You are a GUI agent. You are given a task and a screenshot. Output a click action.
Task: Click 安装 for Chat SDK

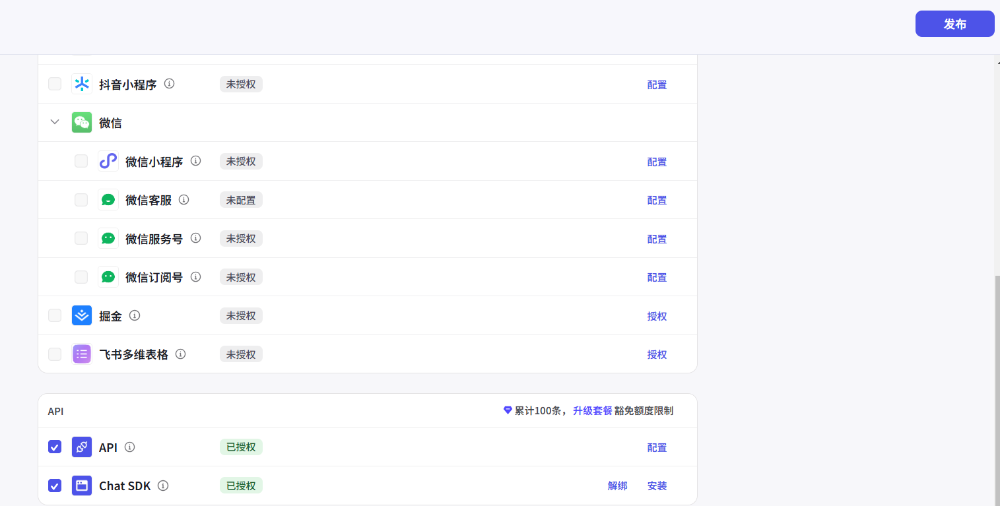tap(657, 486)
